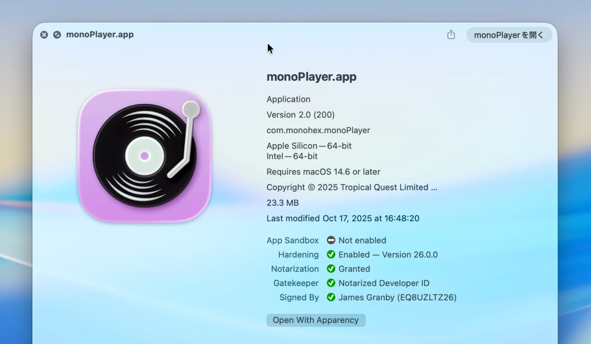591x344 pixels.
Task: Click the App Sandbox 'Not enabled' status icon
Action: [x=331, y=240]
